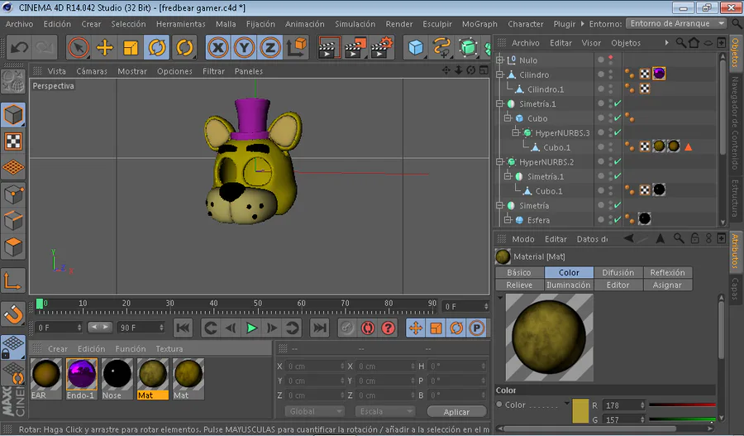Add a HyperNURBS generator object
Screen dimensions: 744x436
[x=468, y=47]
